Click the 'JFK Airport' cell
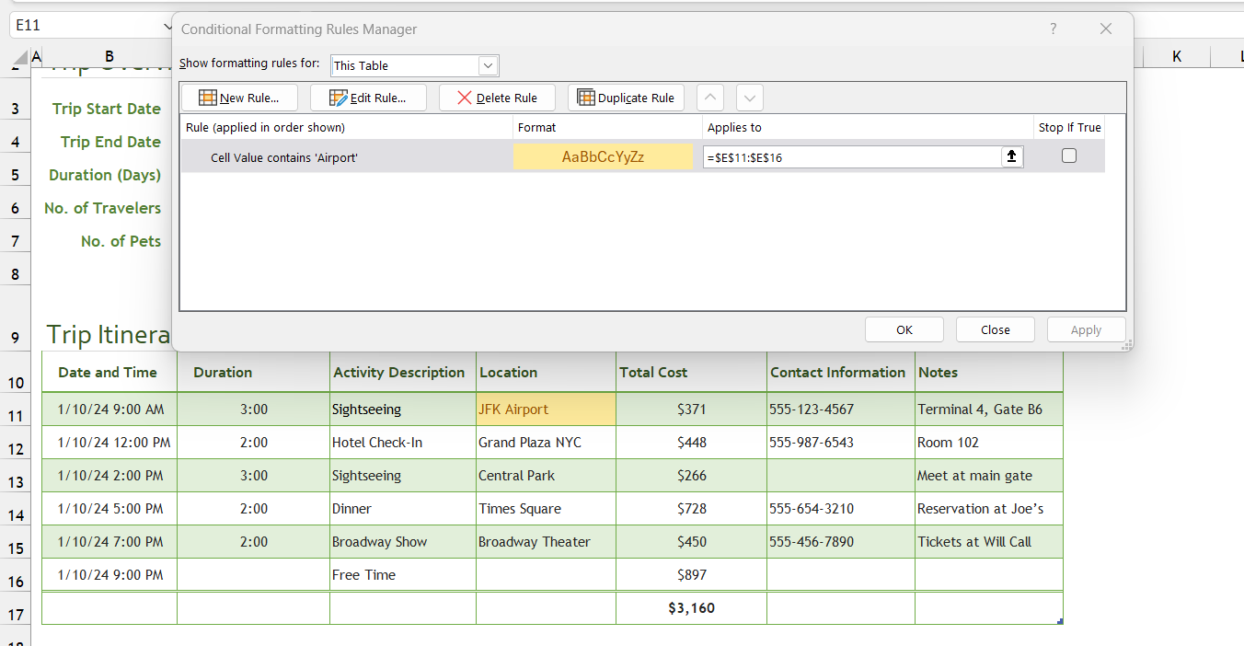This screenshot has width=1244, height=646. [x=547, y=410]
